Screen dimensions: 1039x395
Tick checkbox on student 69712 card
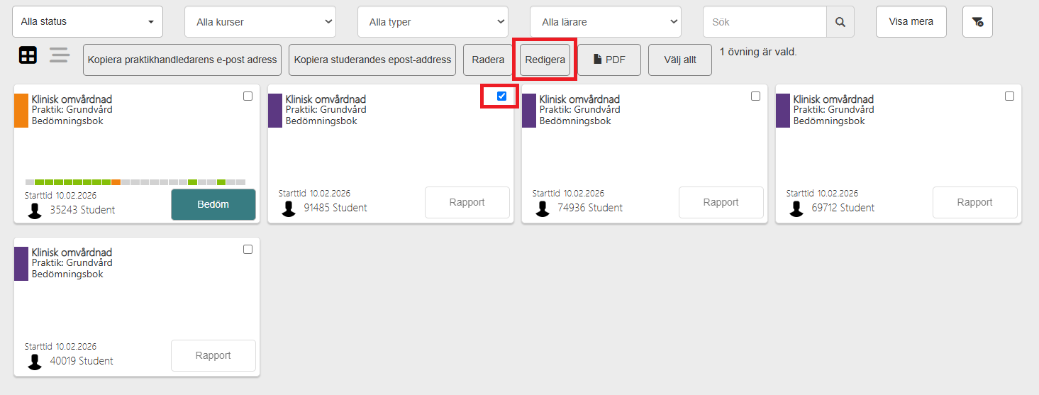pyautogui.click(x=1009, y=96)
